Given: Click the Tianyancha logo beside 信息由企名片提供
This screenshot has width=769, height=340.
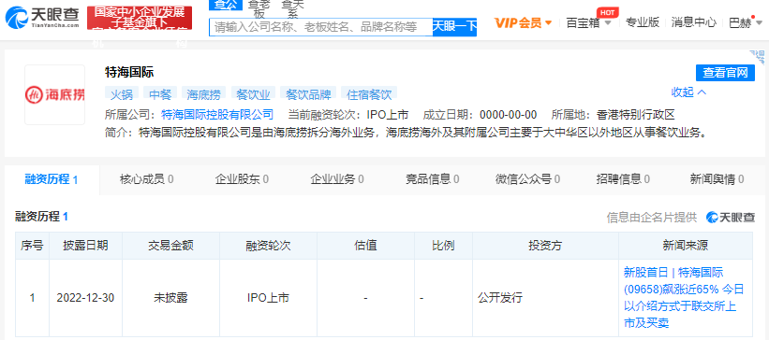Looking at the screenshot, I should (x=731, y=218).
